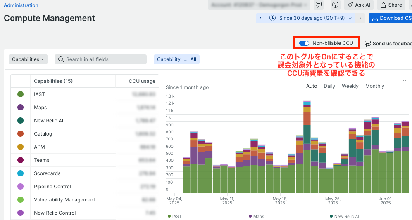Image resolution: width=412 pixels, height=220 pixels.
Task: Click the Download CSV button
Action: 391,18
